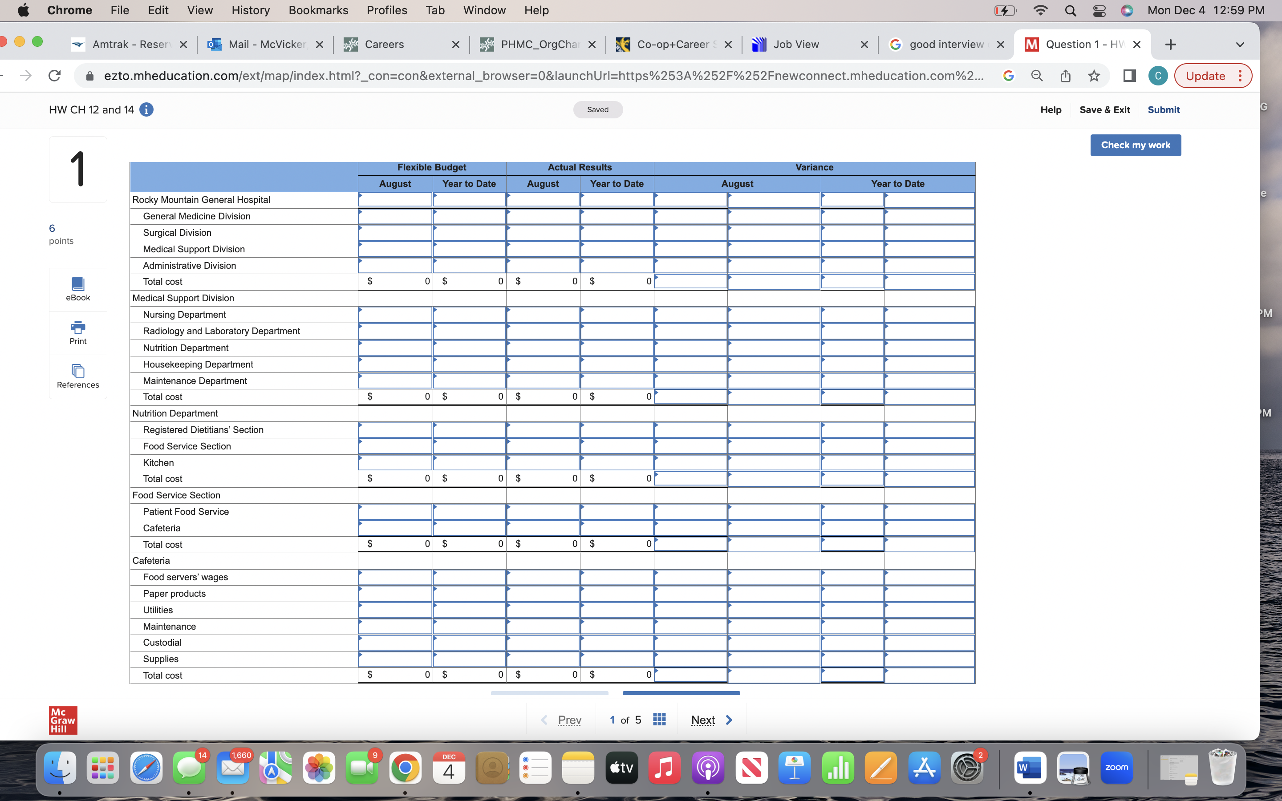This screenshot has width=1282, height=801.
Task: Open the Bookmarks menu
Action: [318, 10]
